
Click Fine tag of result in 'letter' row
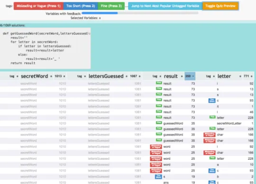tap(159, 117)
